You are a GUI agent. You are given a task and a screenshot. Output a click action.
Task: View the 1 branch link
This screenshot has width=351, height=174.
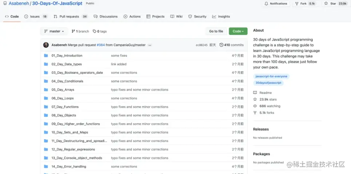point(80,32)
